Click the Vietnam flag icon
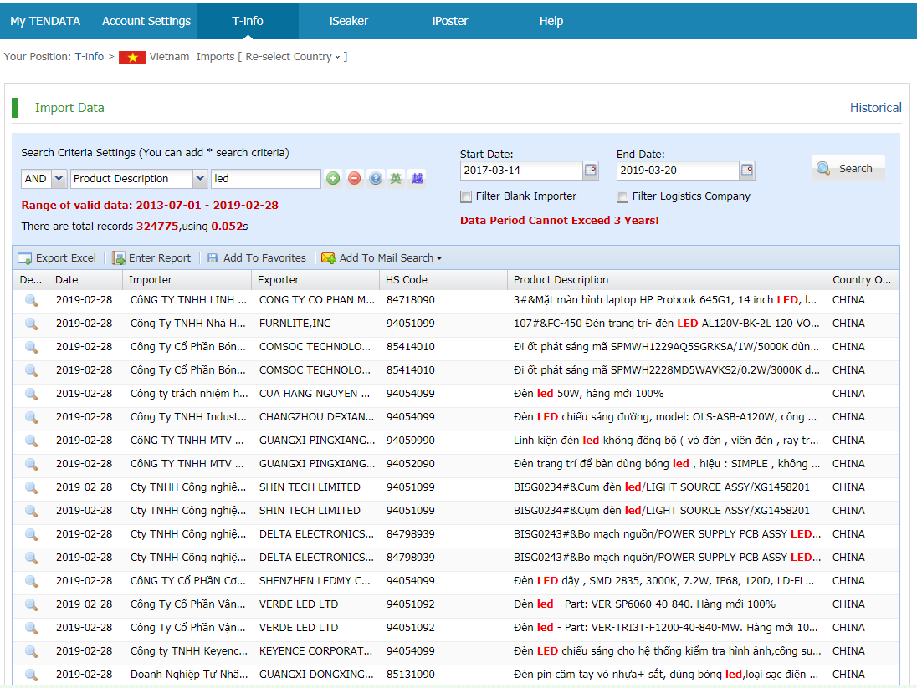 (x=132, y=58)
